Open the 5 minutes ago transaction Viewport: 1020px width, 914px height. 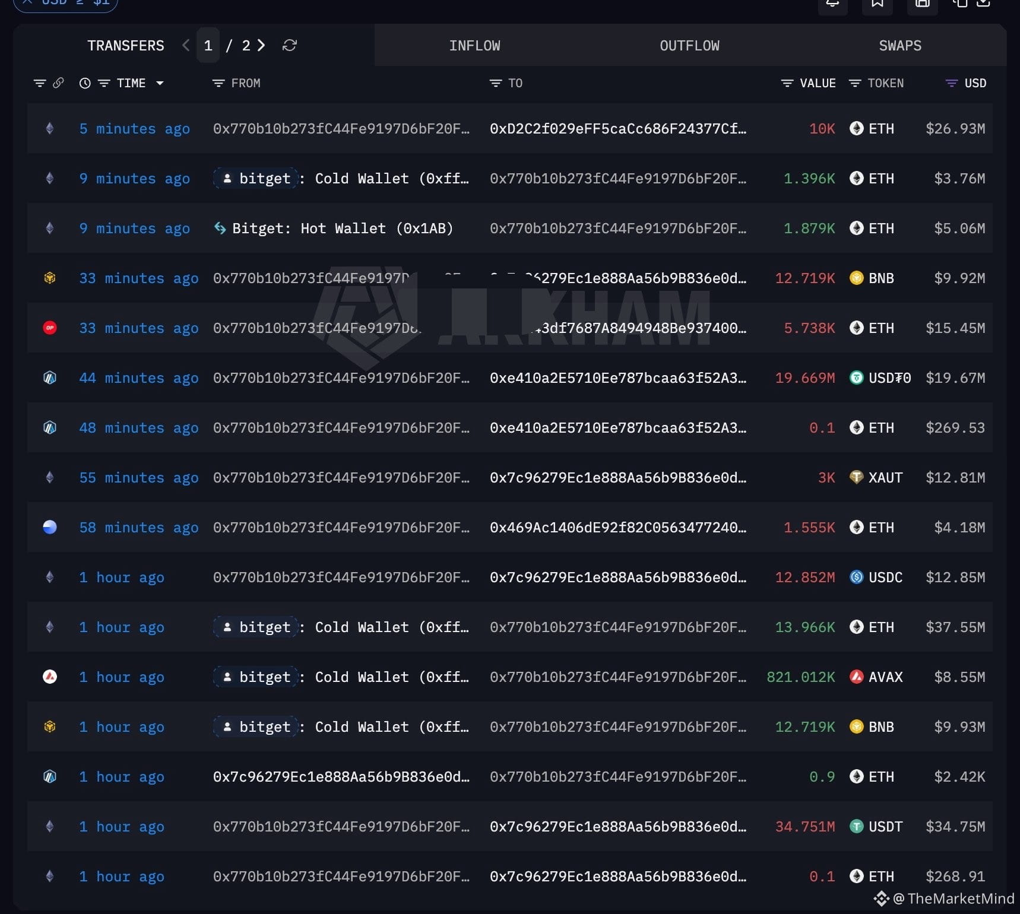135,129
